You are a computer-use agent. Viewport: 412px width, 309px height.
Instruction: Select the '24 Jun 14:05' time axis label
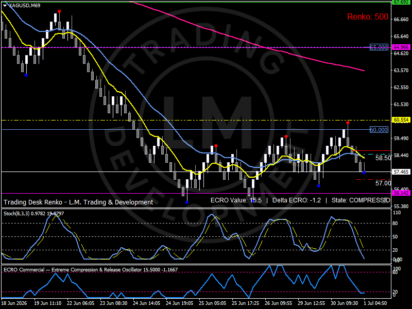tap(147, 303)
